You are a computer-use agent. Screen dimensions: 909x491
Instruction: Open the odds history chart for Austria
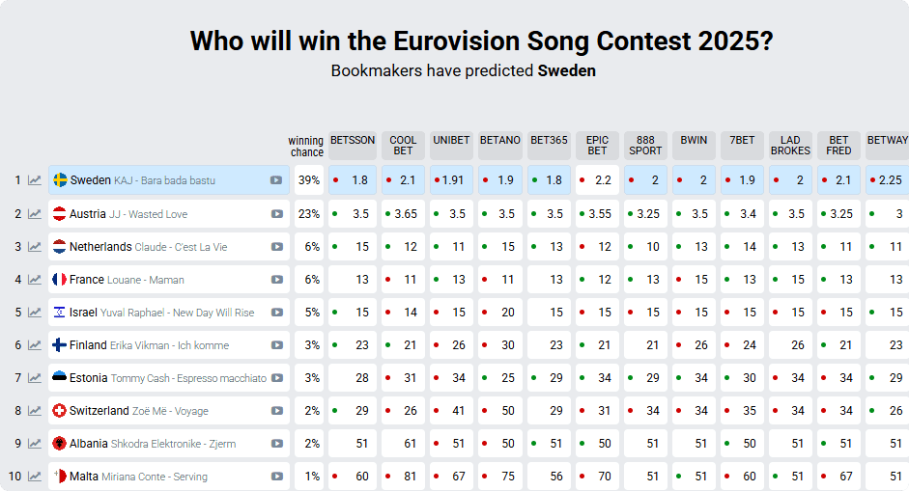pos(35,214)
